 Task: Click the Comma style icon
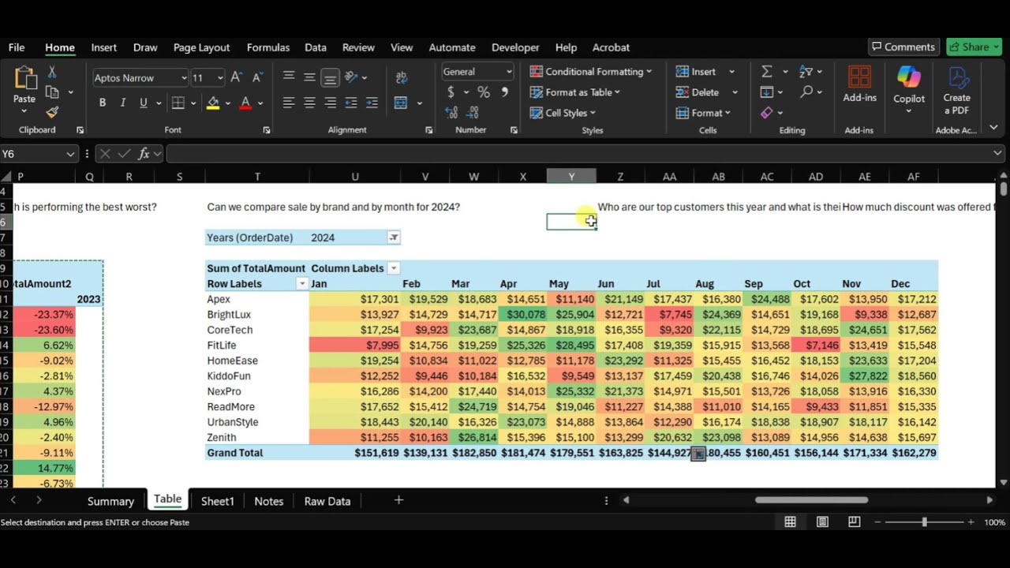point(504,92)
